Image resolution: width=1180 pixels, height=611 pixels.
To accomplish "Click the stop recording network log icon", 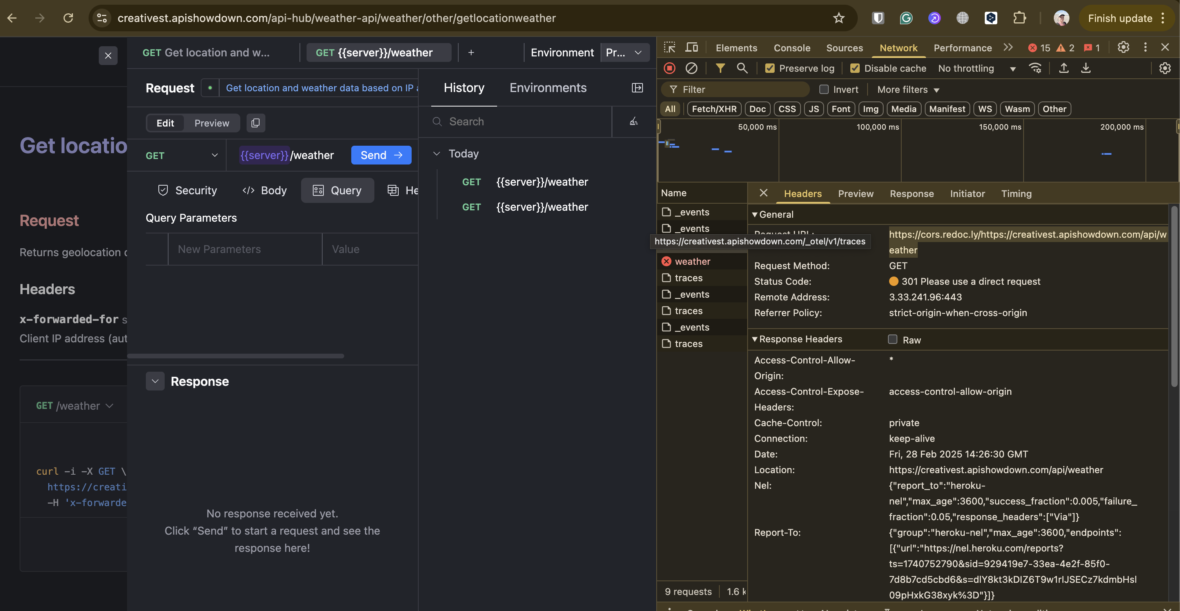I will 669,68.
